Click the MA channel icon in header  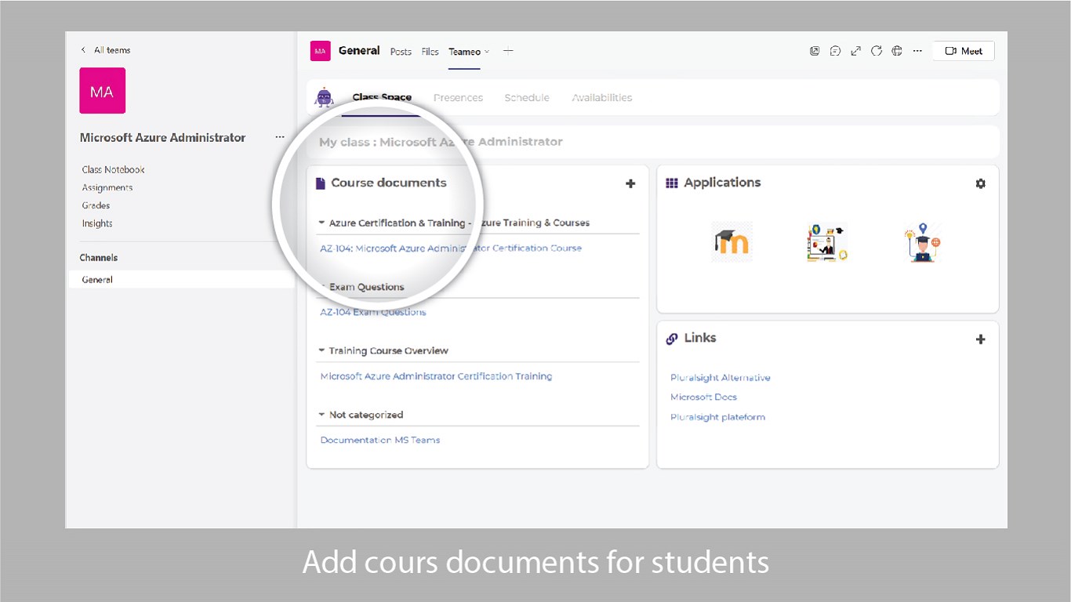(321, 51)
